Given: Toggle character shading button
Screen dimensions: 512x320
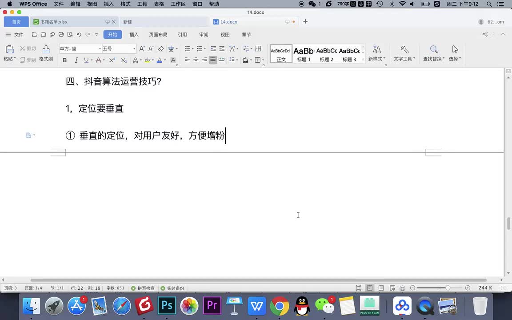Looking at the screenshot, I should pyautogui.click(x=173, y=60).
